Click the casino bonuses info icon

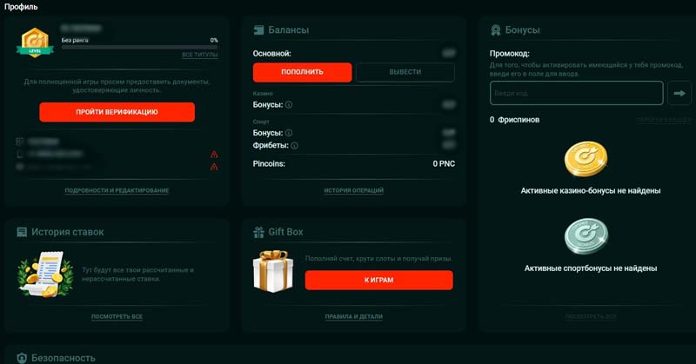coord(289,105)
